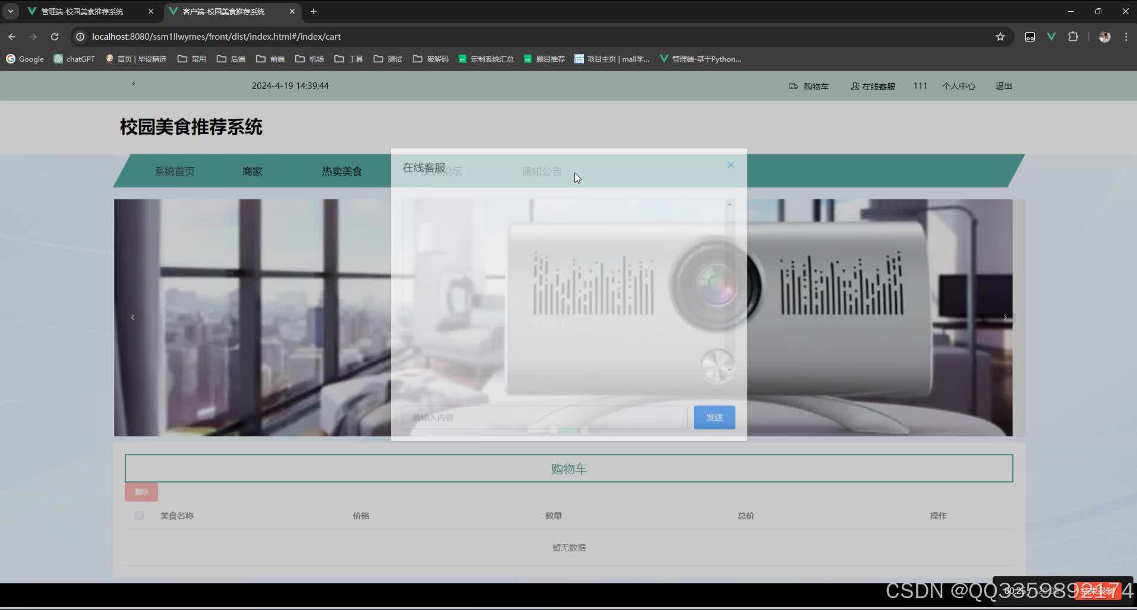This screenshot has height=610, width=1137.
Task: Open the 工具 bookmark folder
Action: click(349, 59)
